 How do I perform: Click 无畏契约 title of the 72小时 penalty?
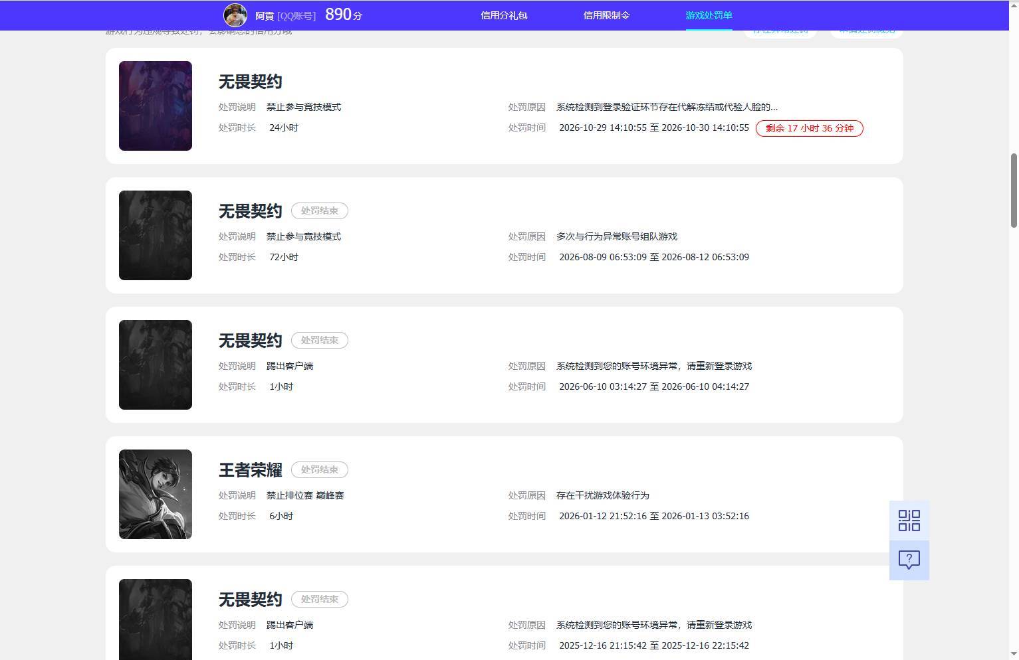pos(251,211)
